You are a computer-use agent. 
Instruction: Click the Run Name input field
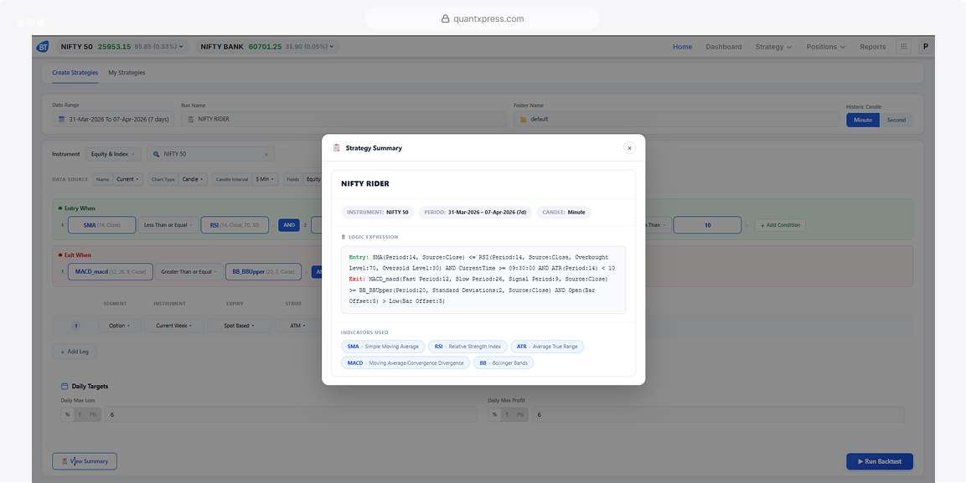click(x=344, y=120)
